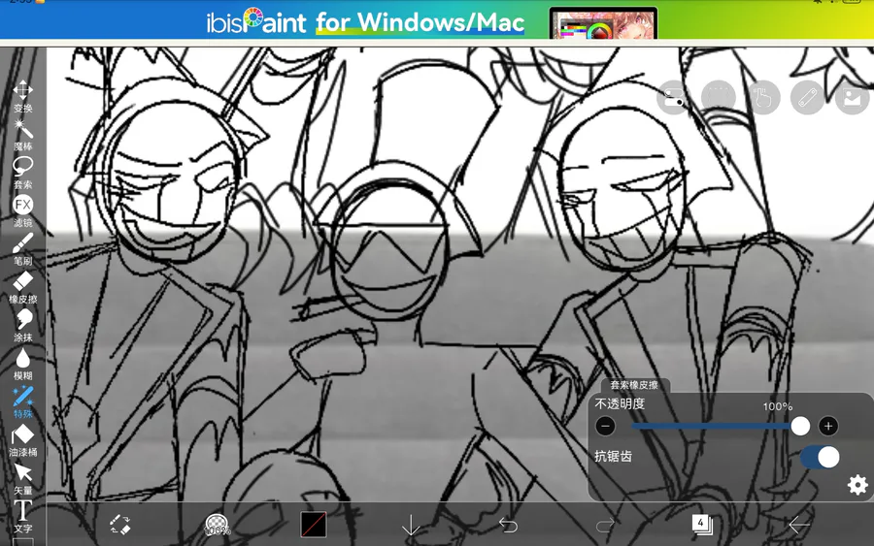Click the 套索橡皮擦 panel tab label
Viewport: 874px width, 546px height.
(x=634, y=385)
